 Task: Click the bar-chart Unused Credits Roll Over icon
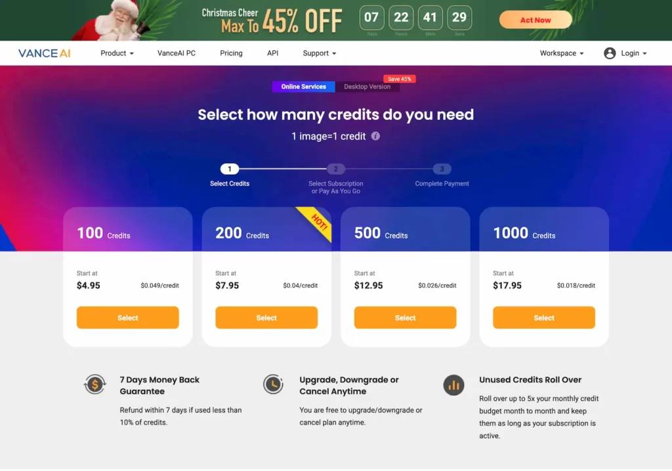453,385
